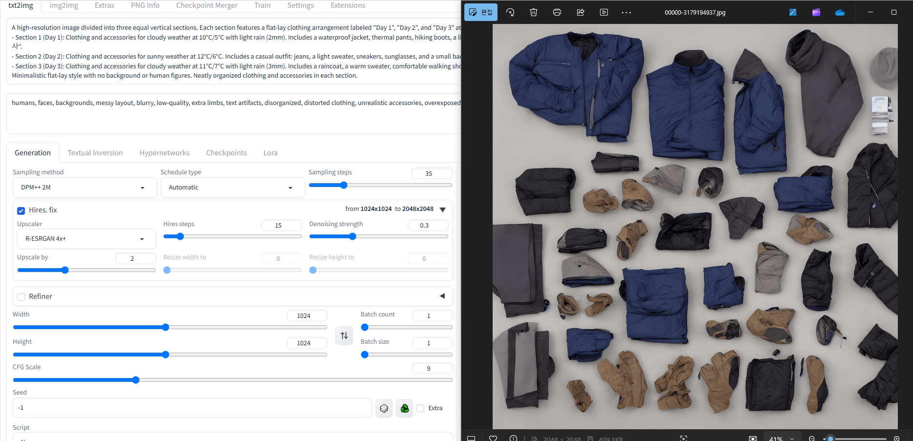The width and height of the screenshot is (913, 441).
Task: Rotate the image in Photos viewer
Action: tap(510, 12)
